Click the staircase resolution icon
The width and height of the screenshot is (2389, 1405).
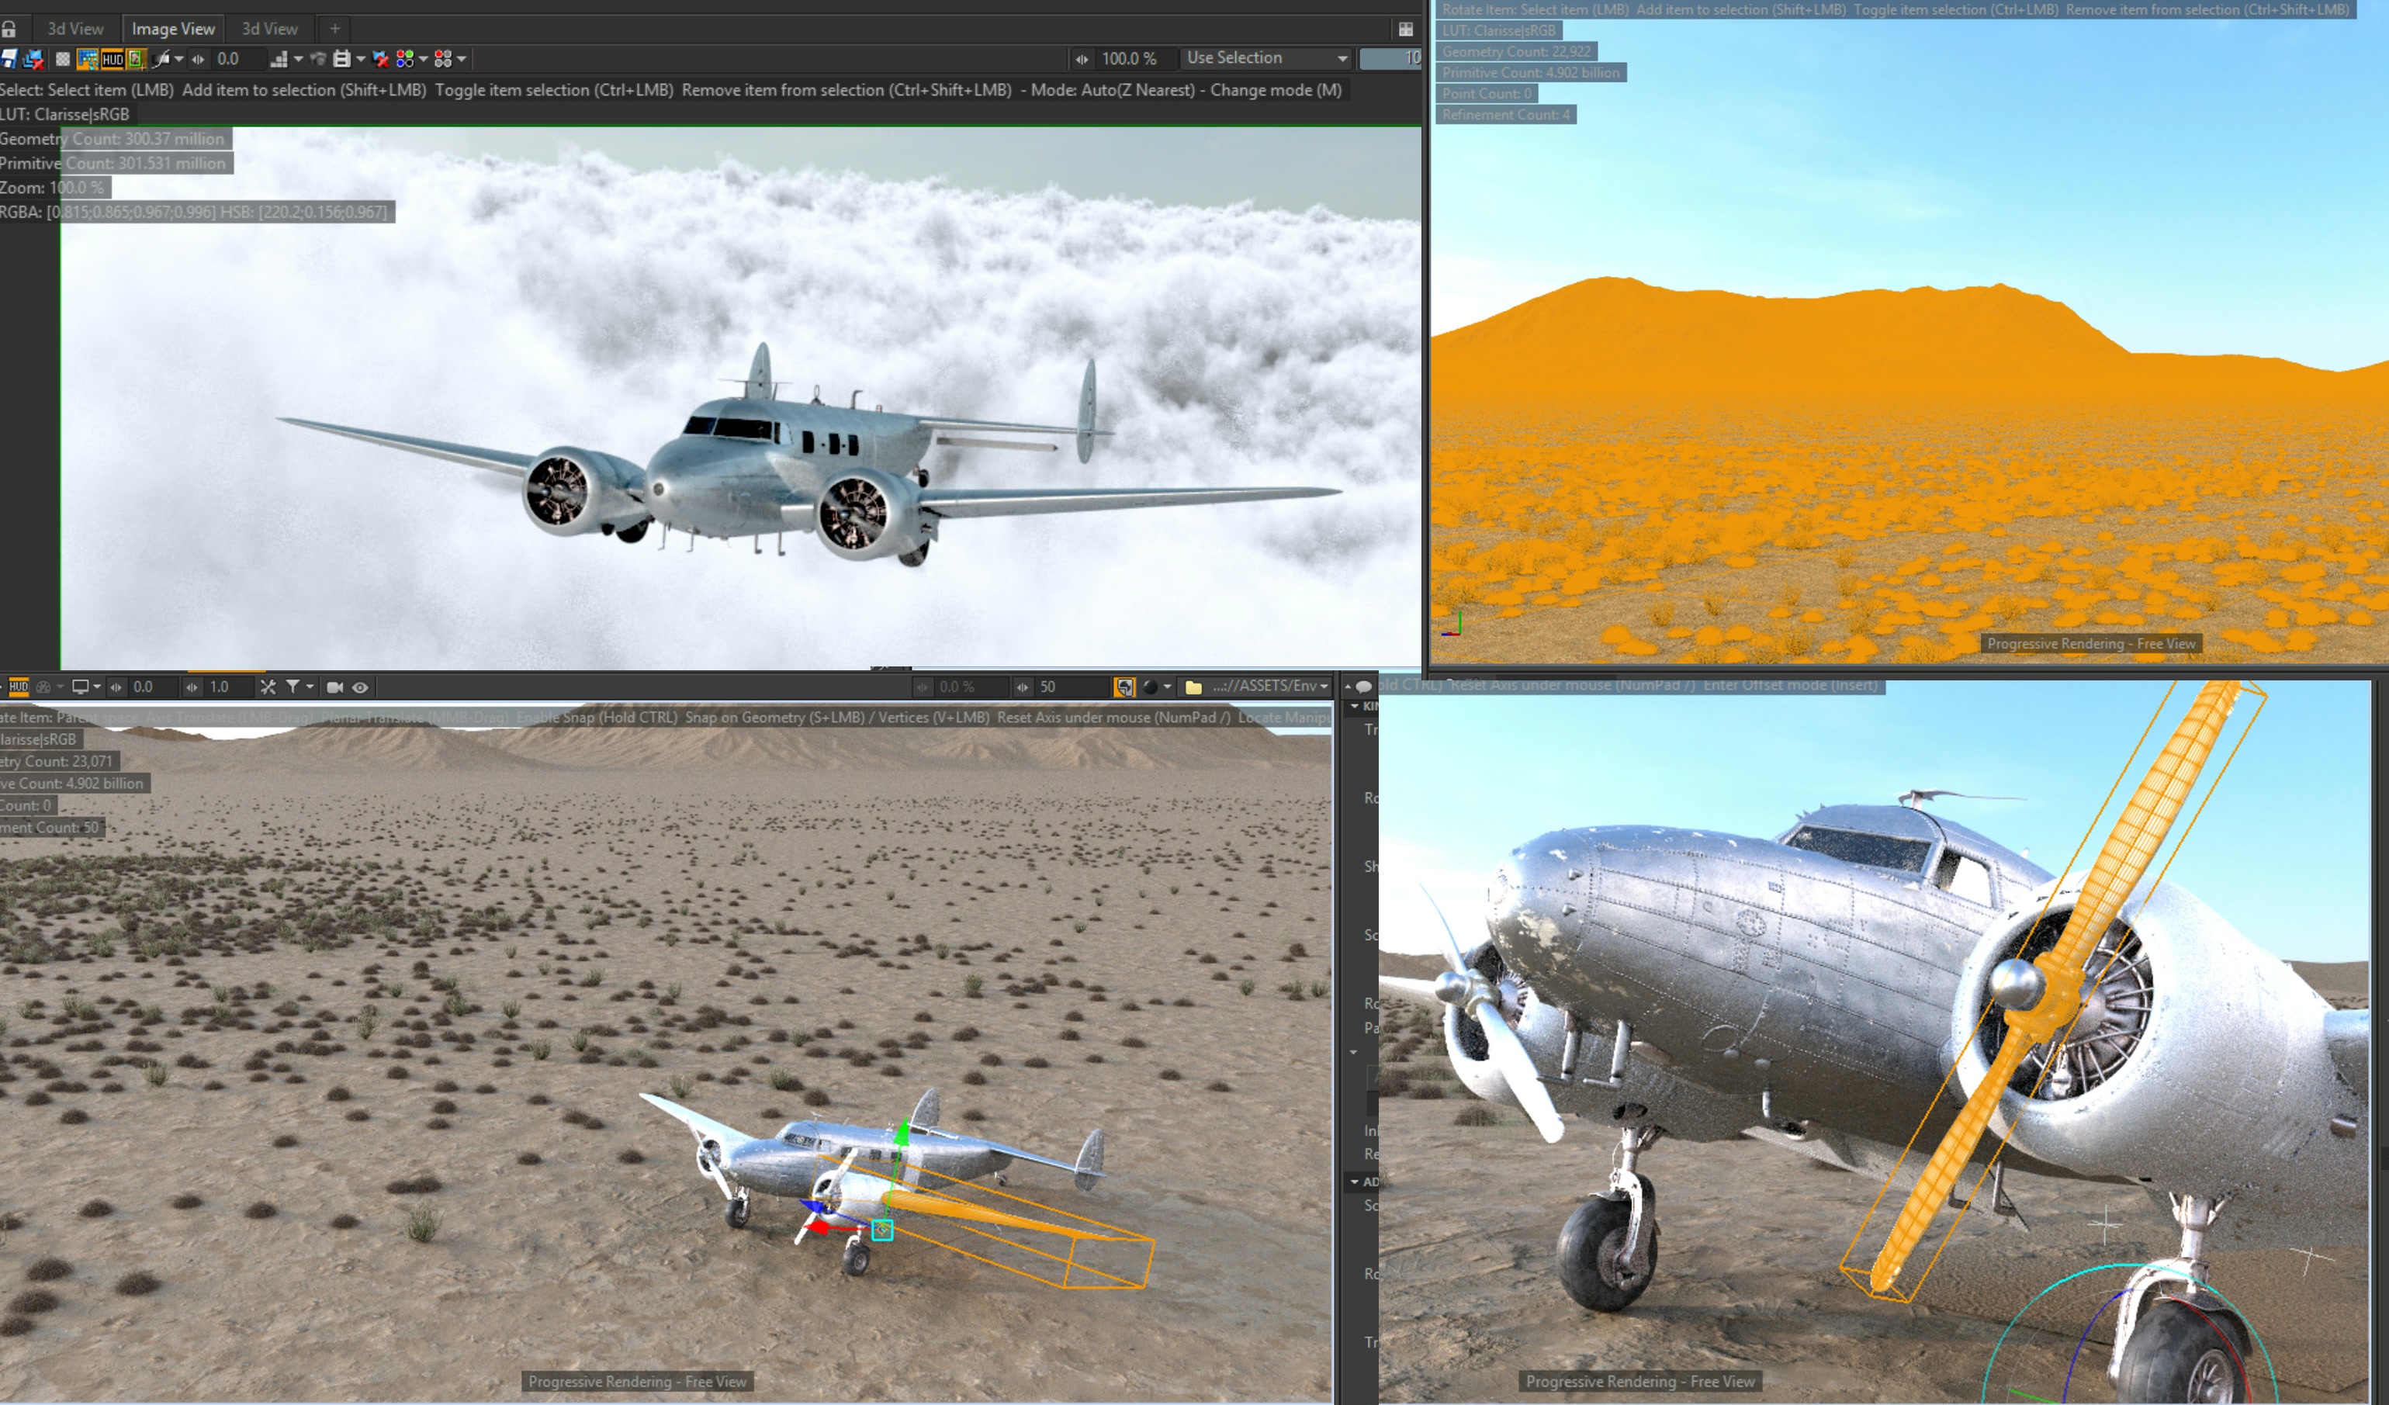click(279, 59)
